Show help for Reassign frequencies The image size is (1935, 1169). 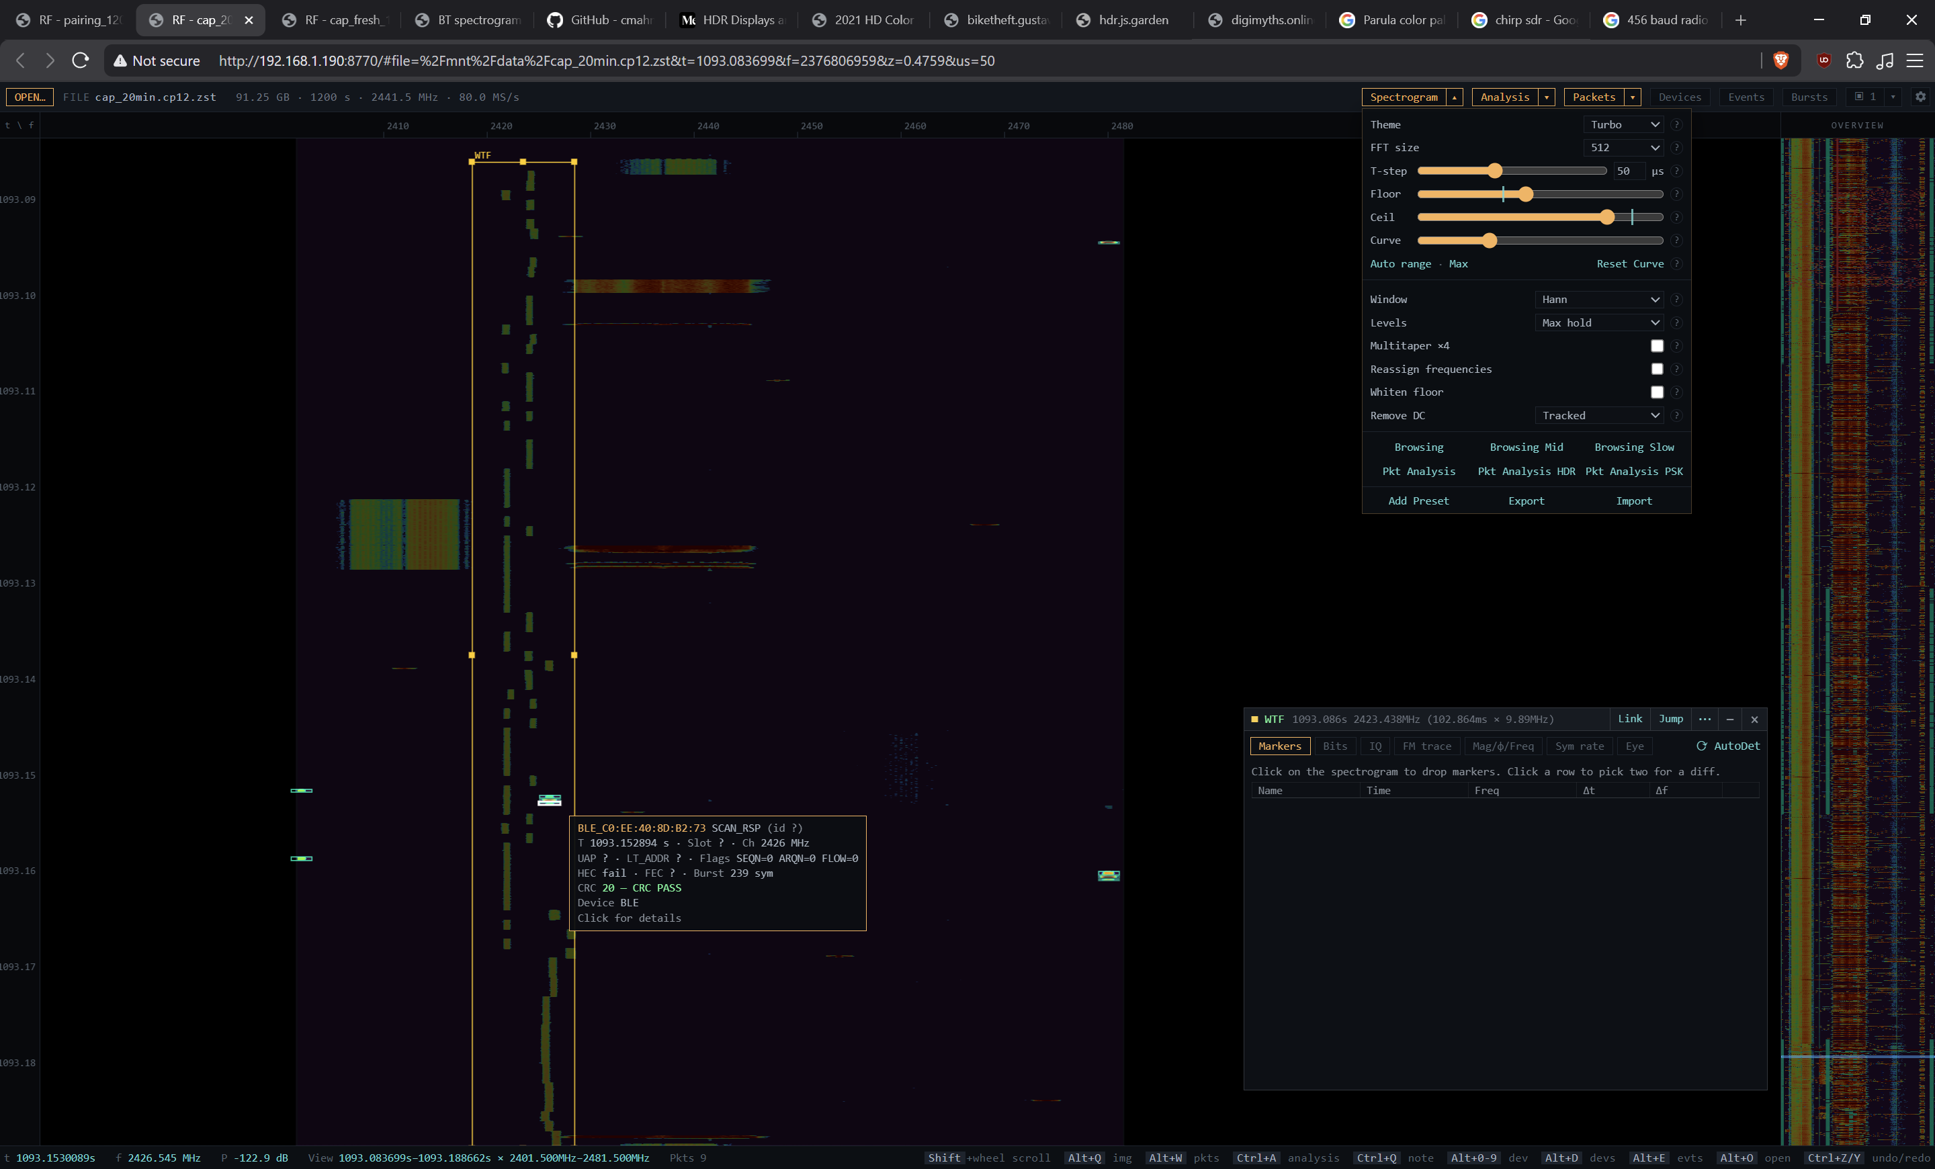(1676, 369)
